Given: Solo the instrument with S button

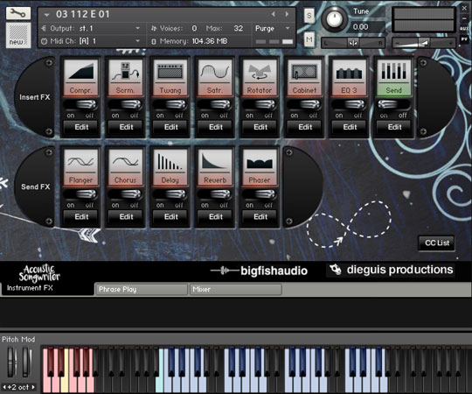Looking at the screenshot, I should tap(309, 16).
